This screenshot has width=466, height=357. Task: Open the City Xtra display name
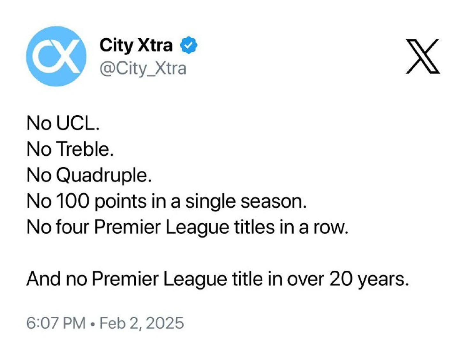(x=136, y=46)
